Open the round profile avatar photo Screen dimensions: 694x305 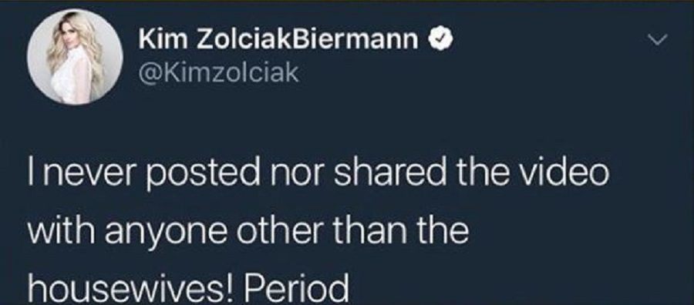click(x=76, y=56)
